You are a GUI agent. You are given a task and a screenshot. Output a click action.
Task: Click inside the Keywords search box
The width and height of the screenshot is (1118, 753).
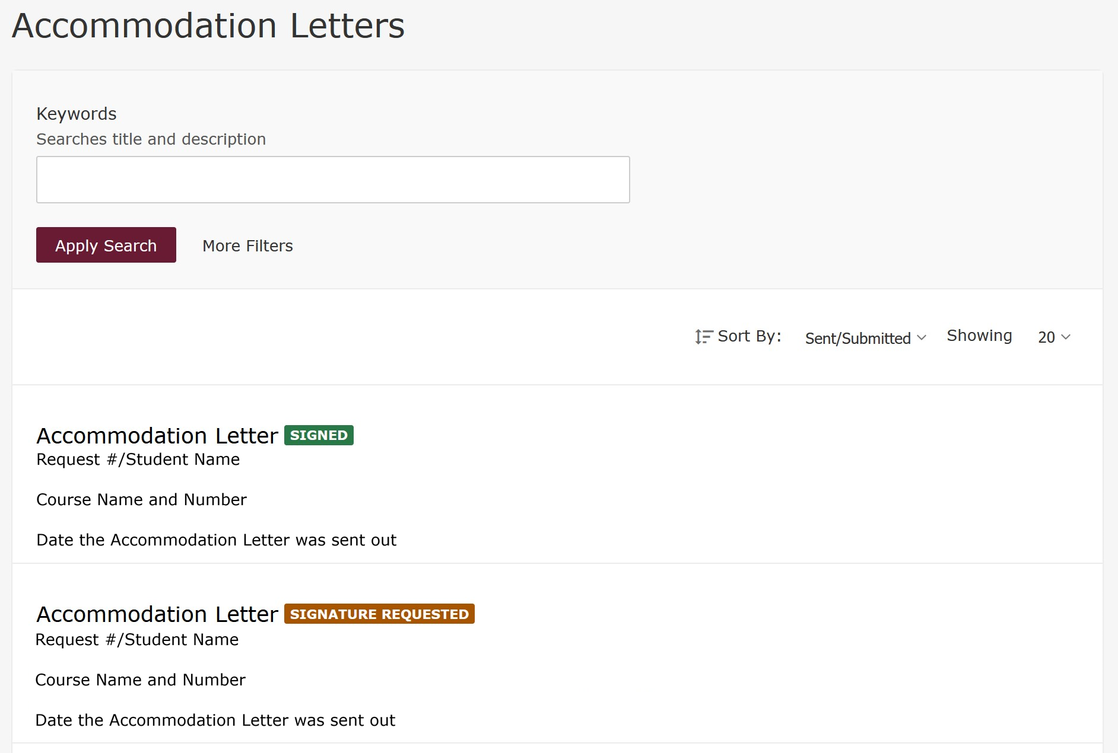click(x=333, y=179)
